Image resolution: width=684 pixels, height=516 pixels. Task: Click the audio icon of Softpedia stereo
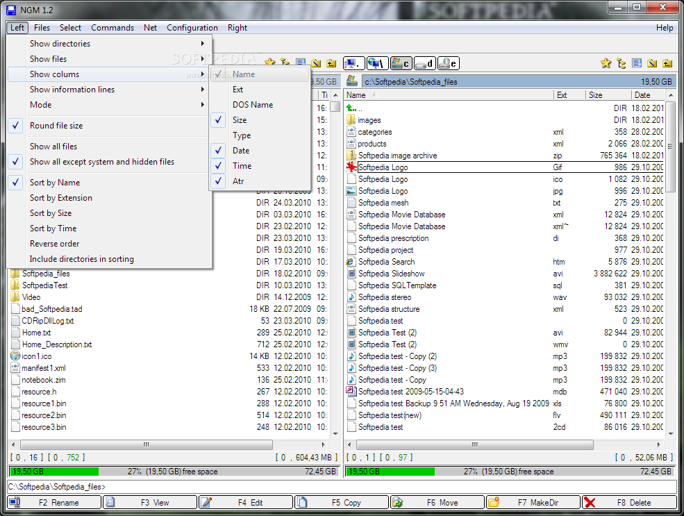tap(351, 297)
